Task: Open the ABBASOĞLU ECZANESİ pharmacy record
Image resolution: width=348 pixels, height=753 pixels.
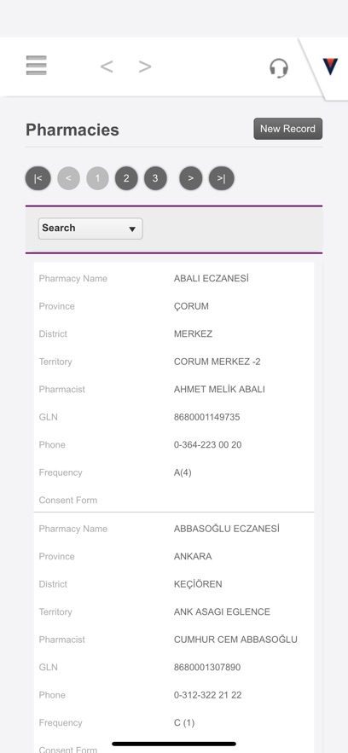Action: coord(227,529)
